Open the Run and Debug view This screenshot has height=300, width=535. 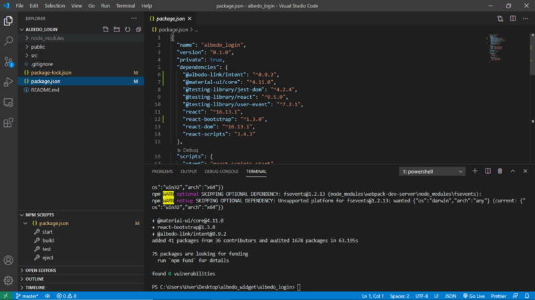[x=8, y=82]
